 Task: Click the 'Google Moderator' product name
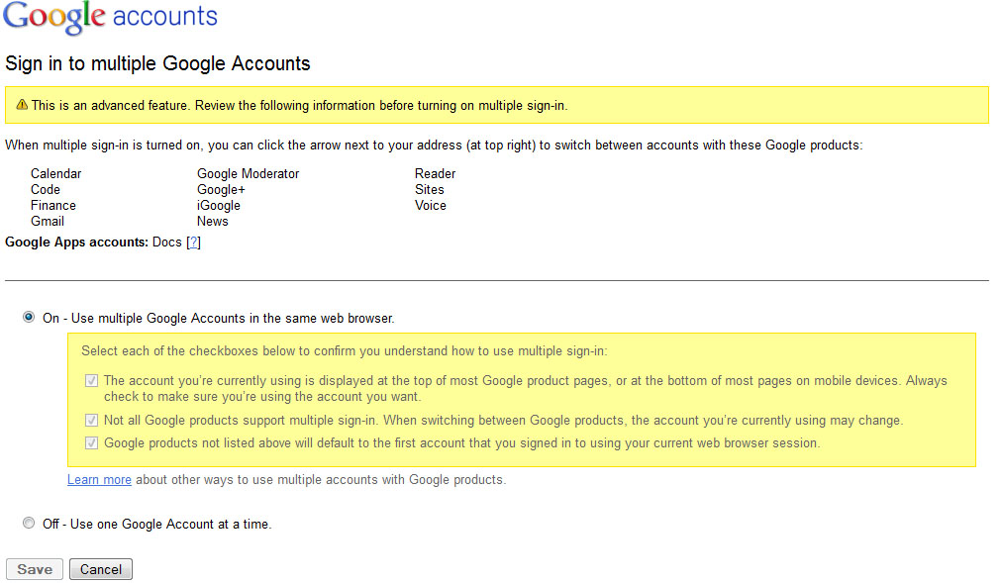pos(249,174)
